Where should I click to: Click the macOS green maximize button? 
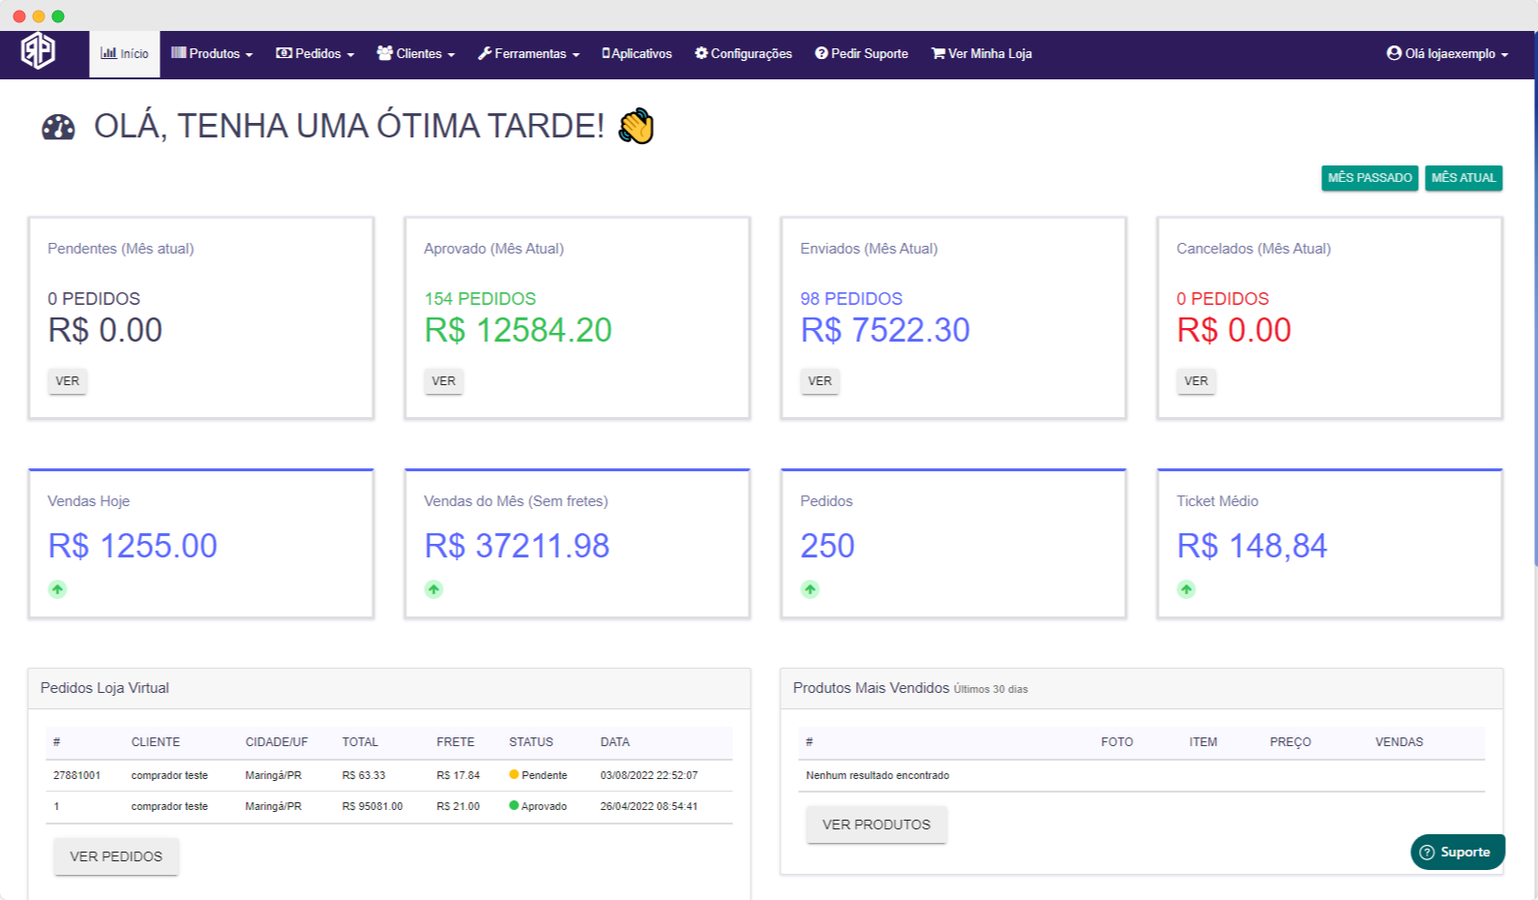click(58, 16)
